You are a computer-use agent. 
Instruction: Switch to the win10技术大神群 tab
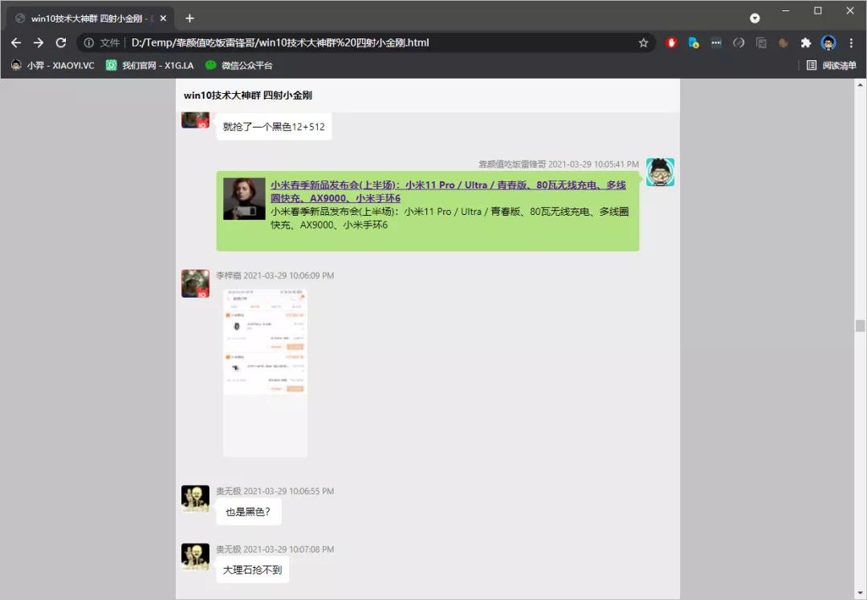tap(88, 18)
